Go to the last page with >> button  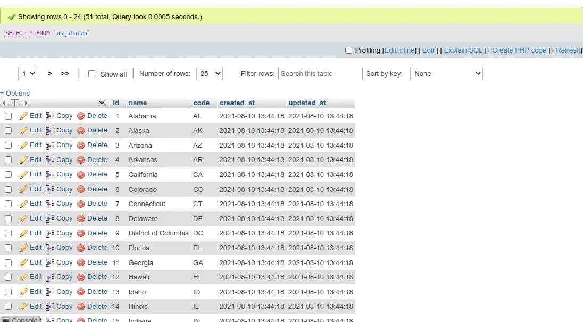65,74
